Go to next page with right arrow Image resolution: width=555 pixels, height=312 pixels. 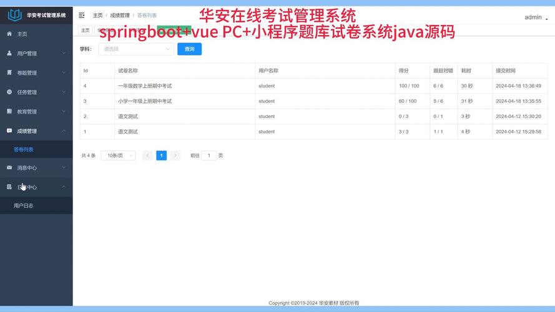pos(175,155)
